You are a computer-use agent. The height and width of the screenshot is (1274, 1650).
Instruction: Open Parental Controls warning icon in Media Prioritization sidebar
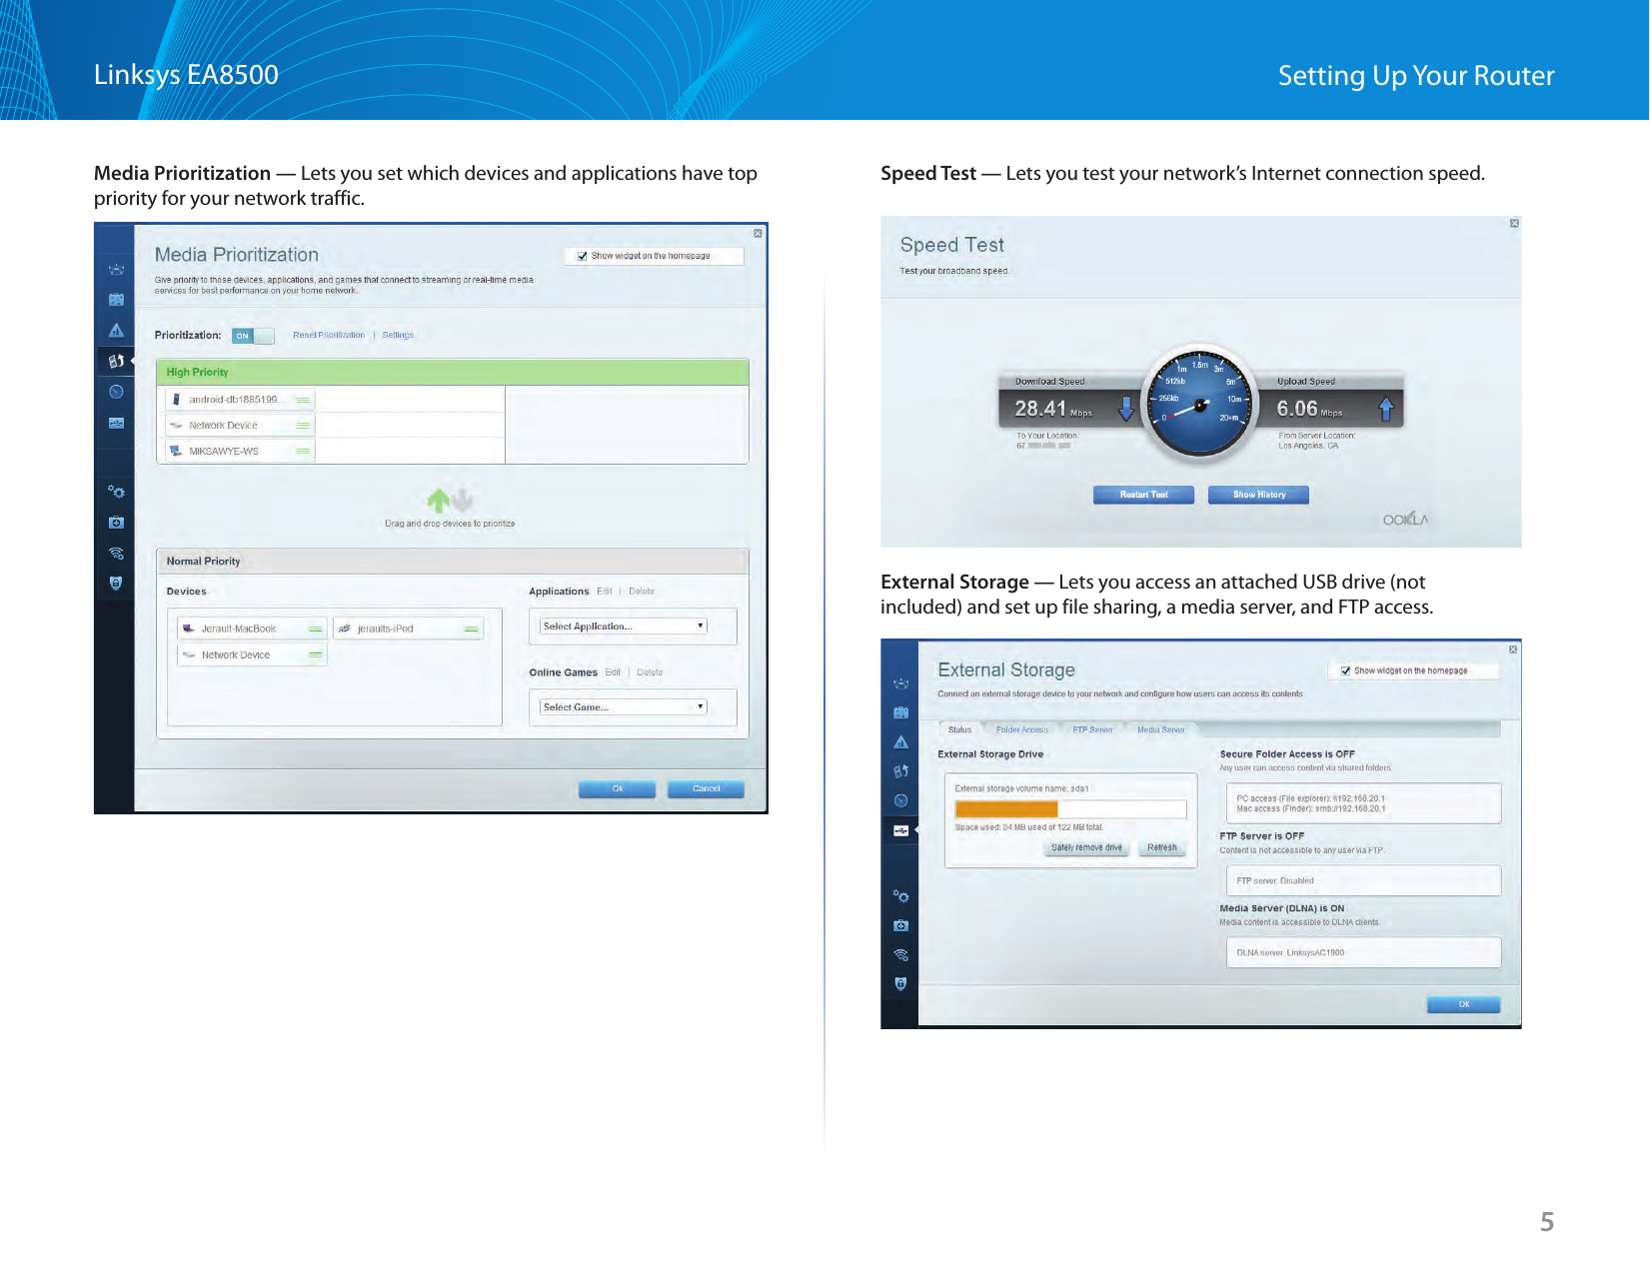(116, 331)
